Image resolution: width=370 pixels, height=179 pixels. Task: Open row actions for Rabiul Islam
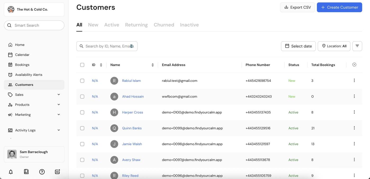pyautogui.click(x=354, y=81)
